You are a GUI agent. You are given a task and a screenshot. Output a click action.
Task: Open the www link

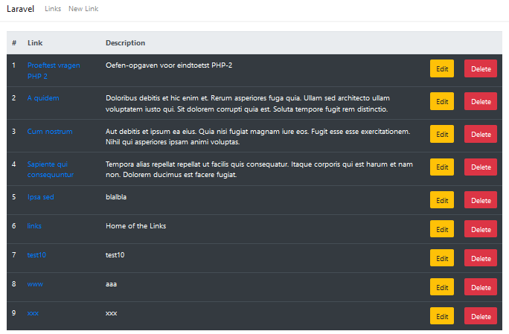(35, 284)
